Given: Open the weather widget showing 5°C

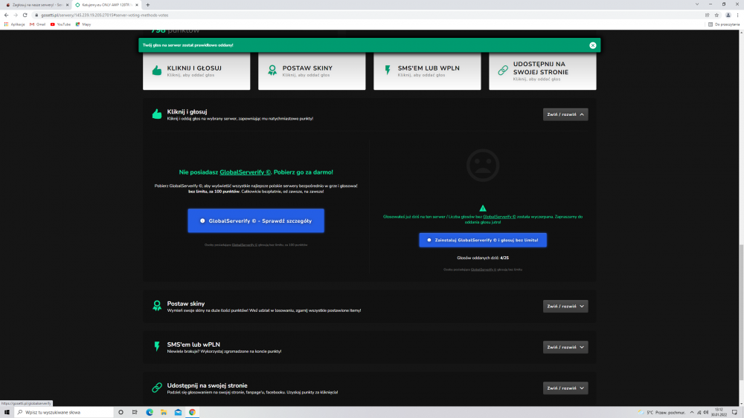Looking at the screenshot, I should pyautogui.click(x=662, y=412).
